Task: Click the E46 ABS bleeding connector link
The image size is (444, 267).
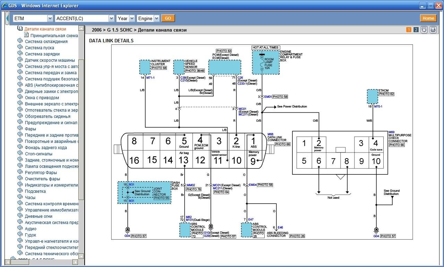Action: click(x=280, y=228)
